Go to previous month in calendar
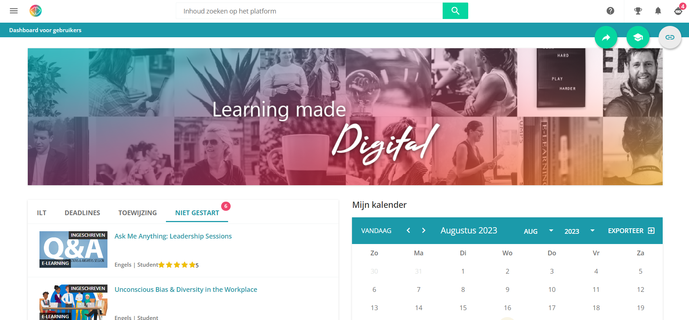Screen dimensions: 689x320 [408, 231]
